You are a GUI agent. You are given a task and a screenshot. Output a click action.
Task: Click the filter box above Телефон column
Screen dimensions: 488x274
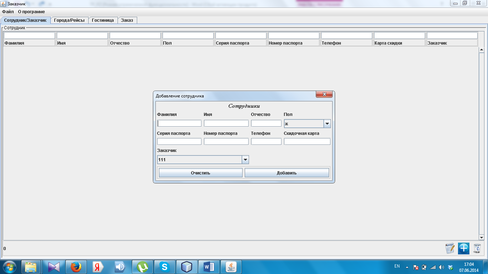point(347,36)
